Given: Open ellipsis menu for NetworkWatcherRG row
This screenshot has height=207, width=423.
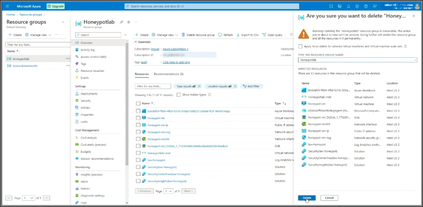Looking at the screenshot, I should pos(68,66).
